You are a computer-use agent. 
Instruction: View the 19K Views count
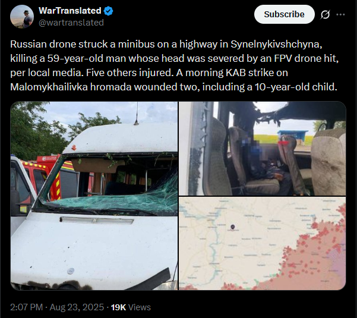click(131, 307)
